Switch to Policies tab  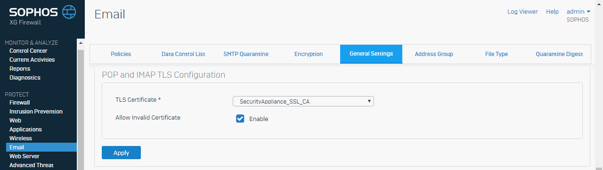(121, 54)
